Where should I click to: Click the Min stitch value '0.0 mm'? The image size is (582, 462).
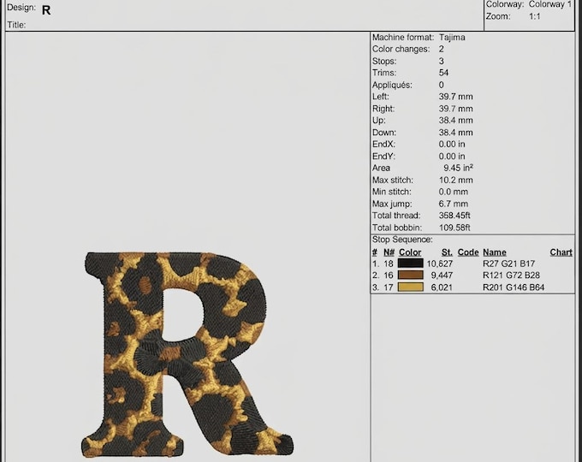point(454,192)
